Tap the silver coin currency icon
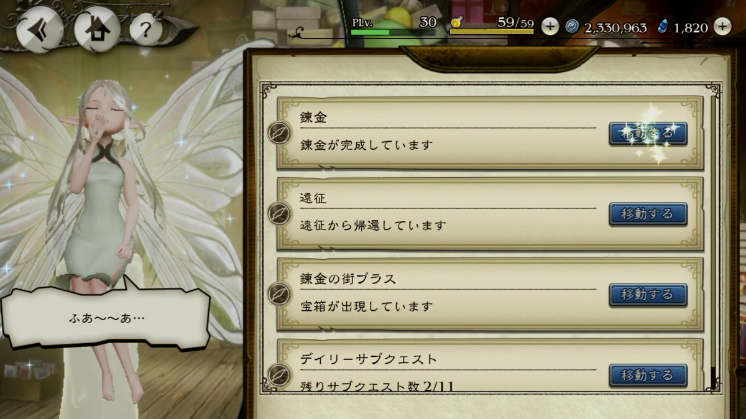The width and height of the screenshot is (746, 419). tap(572, 26)
